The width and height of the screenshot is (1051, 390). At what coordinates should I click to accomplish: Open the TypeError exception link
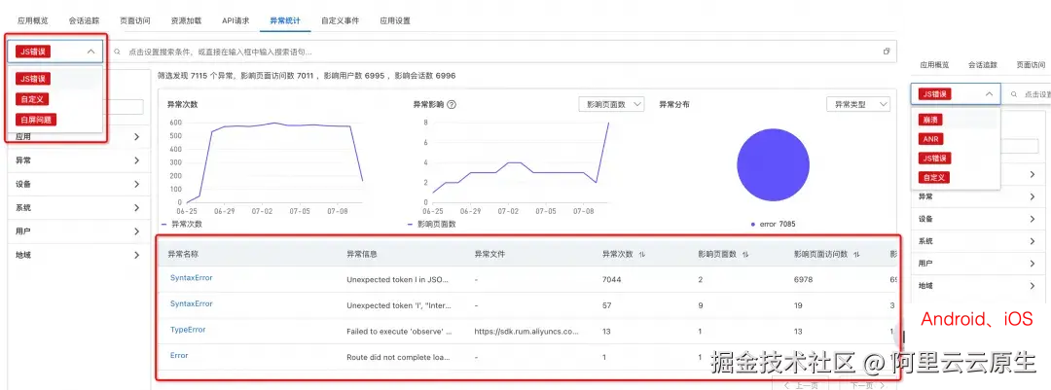click(188, 330)
